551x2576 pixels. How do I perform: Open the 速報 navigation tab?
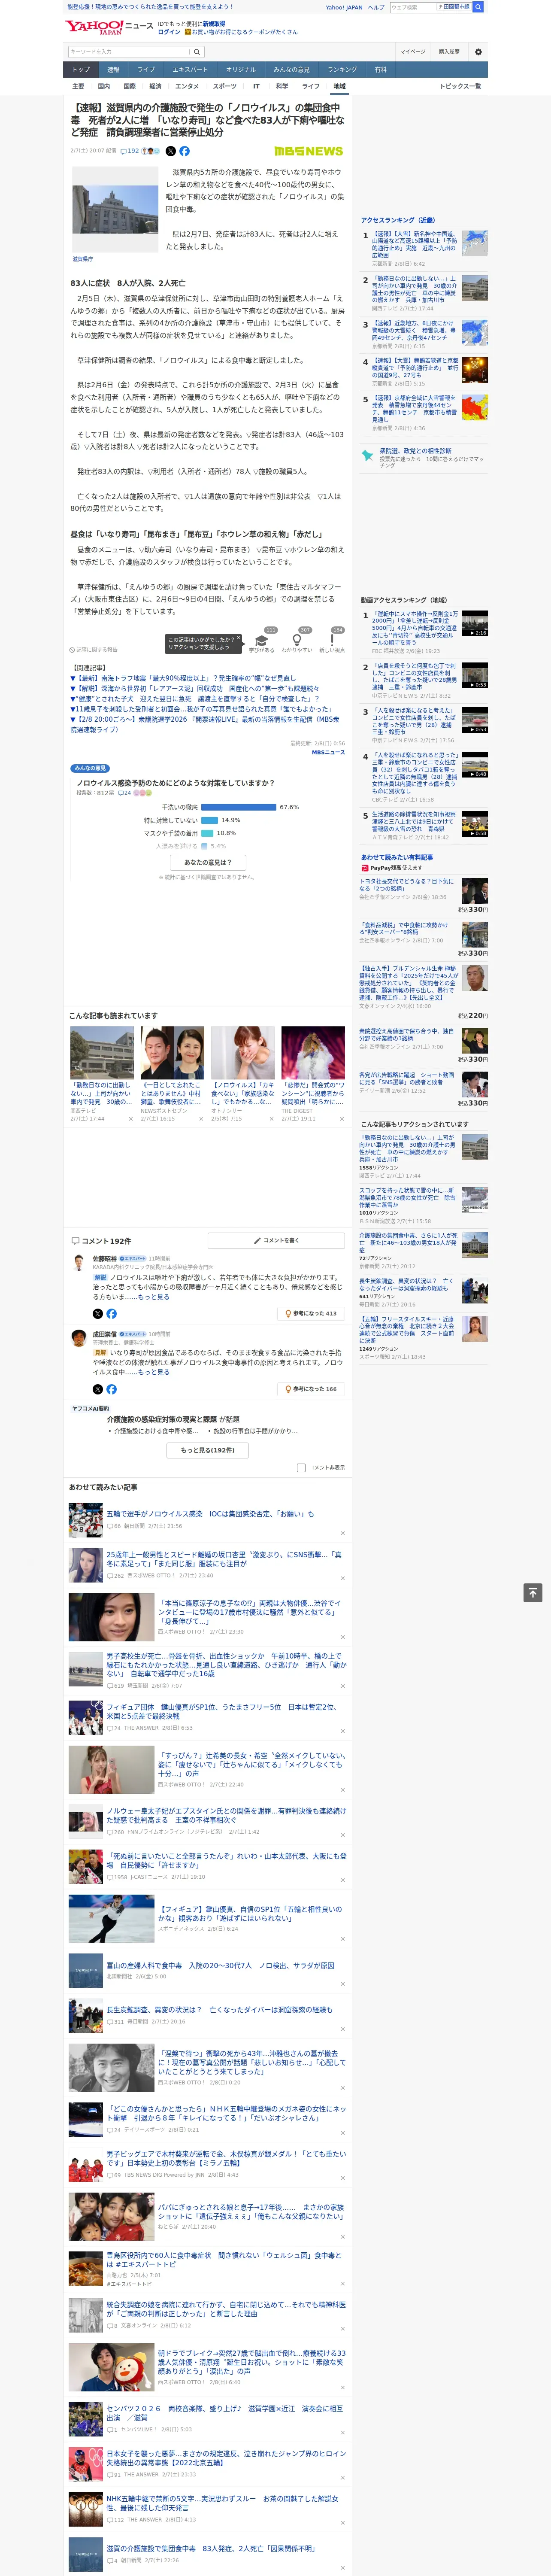[x=113, y=70]
